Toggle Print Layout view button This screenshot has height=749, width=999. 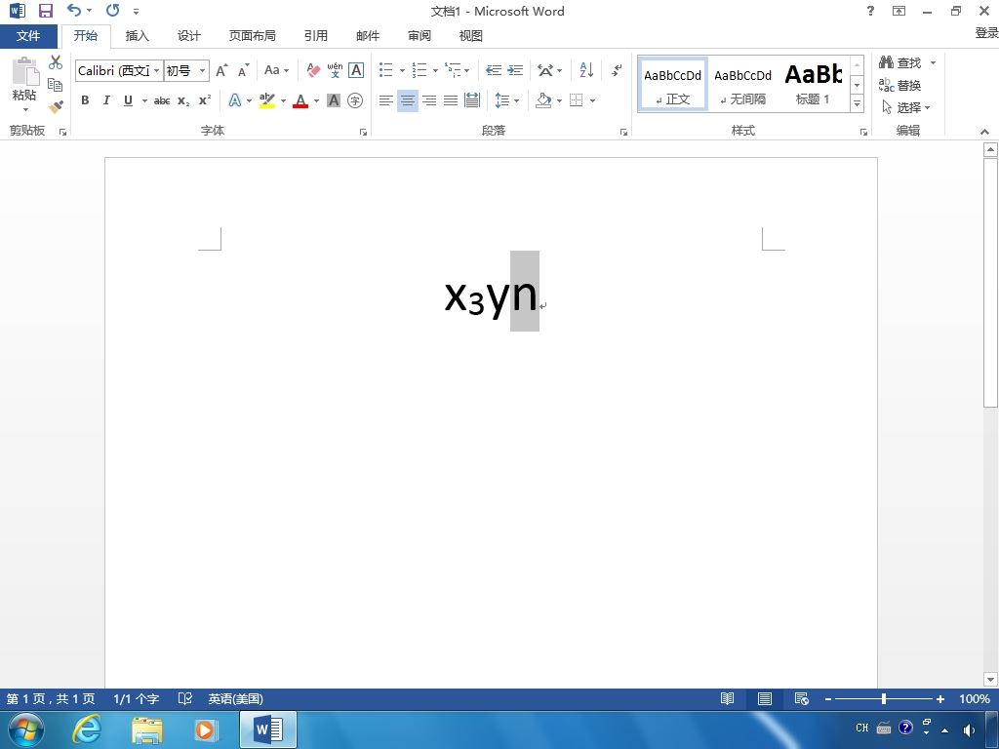(765, 698)
